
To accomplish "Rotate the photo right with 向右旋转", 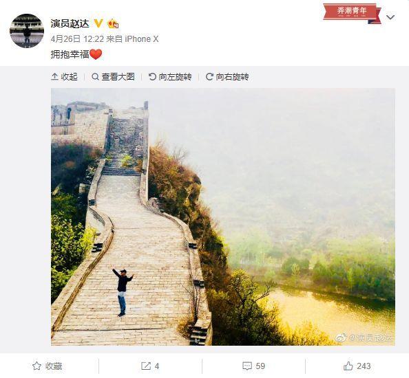I will click(x=227, y=77).
